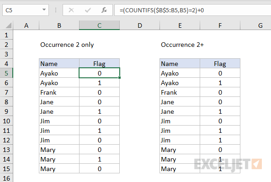The height and width of the screenshot is (182, 271).
Task: Select cell B10 containing Jim
Action: click(59, 121)
